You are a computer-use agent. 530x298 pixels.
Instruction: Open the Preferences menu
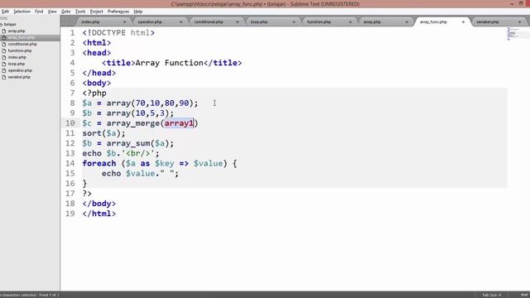click(x=118, y=12)
